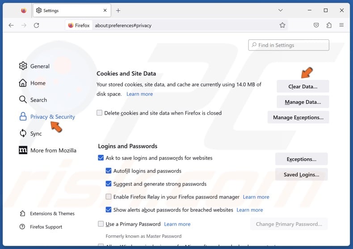Toggle Suggest and generate strong passwords
Image resolution: width=353 pixels, height=249 pixels.
[x=109, y=184]
